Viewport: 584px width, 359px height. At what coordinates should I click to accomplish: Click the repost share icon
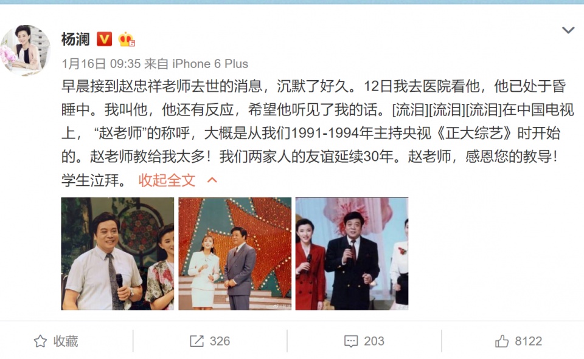(x=196, y=341)
